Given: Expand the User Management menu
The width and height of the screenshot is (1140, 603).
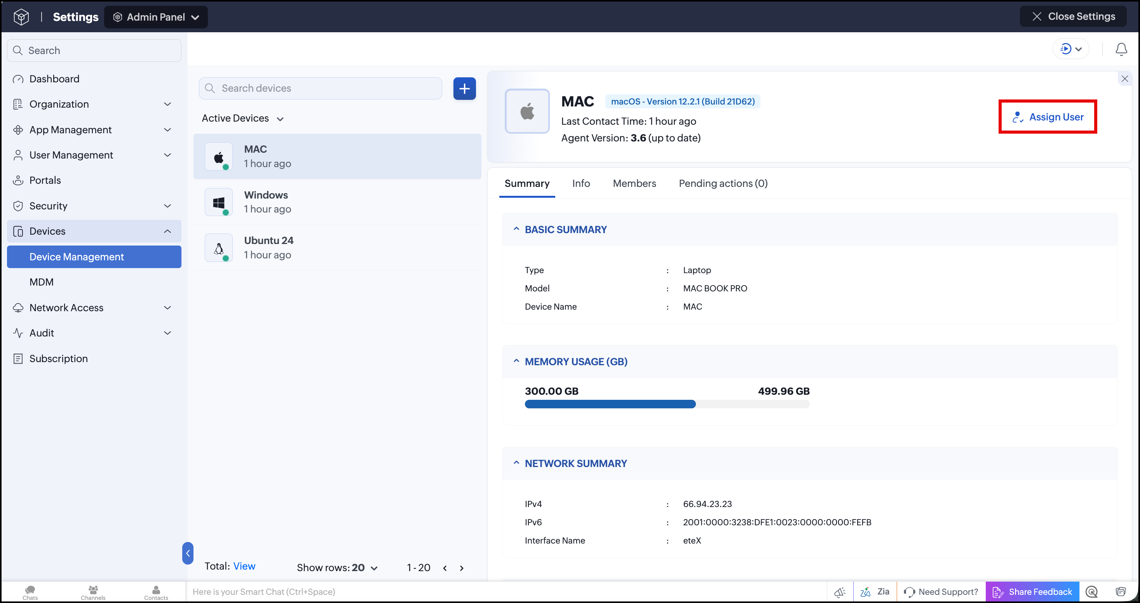Looking at the screenshot, I should (x=94, y=155).
